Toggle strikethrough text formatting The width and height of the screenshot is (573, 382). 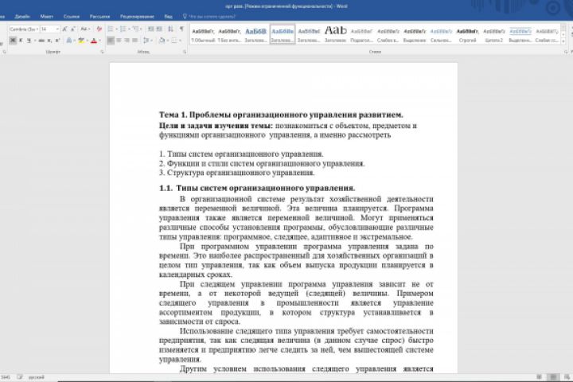41,41
